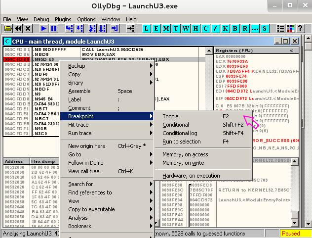Screen dimensions: 312x238
Task: Choose Conditional breakpoint entry
Action: click(x=203, y=125)
